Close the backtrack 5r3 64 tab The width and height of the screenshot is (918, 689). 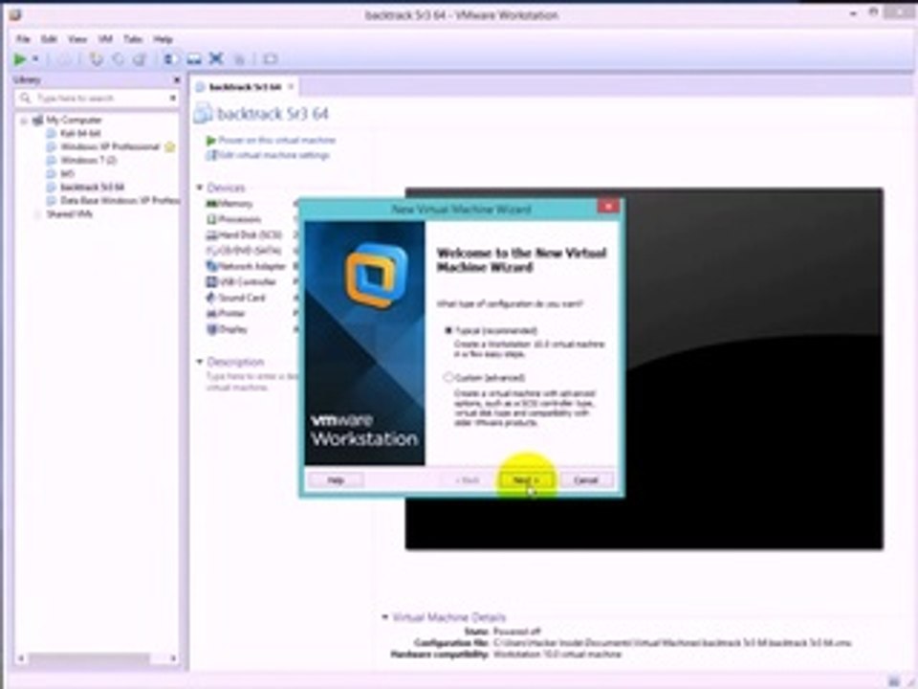[291, 87]
